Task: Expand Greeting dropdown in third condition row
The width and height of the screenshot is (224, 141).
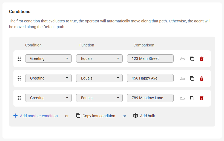Action: 48,98
